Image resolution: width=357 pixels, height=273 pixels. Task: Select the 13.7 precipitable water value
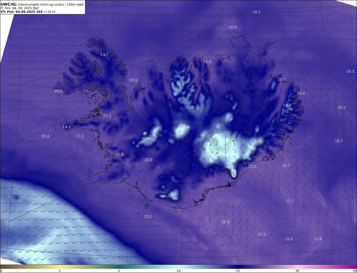click(104, 55)
